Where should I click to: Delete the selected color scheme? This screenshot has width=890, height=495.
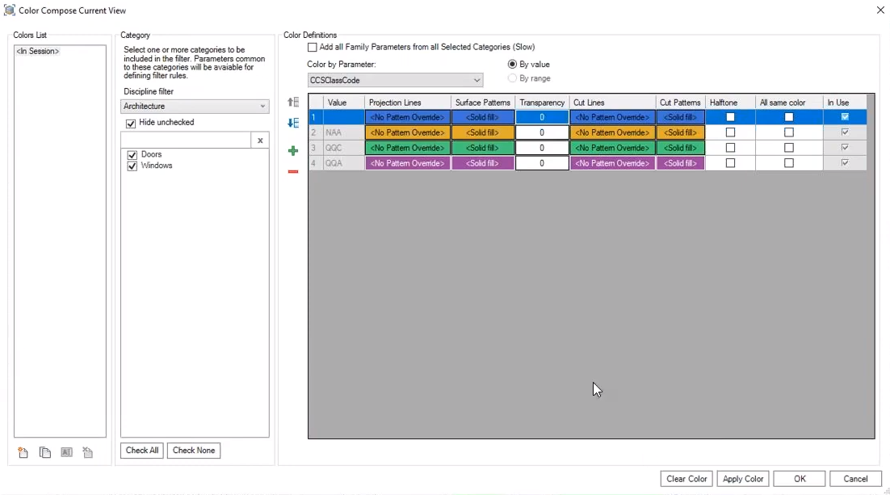(x=88, y=453)
